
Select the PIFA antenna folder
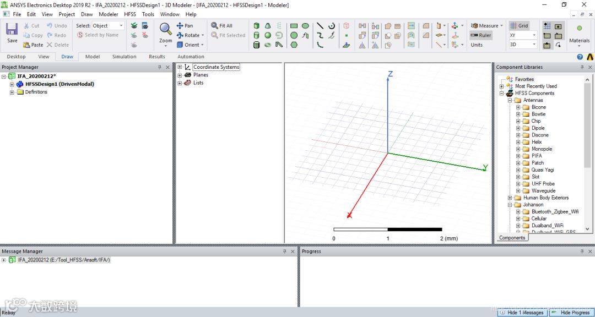pos(537,156)
